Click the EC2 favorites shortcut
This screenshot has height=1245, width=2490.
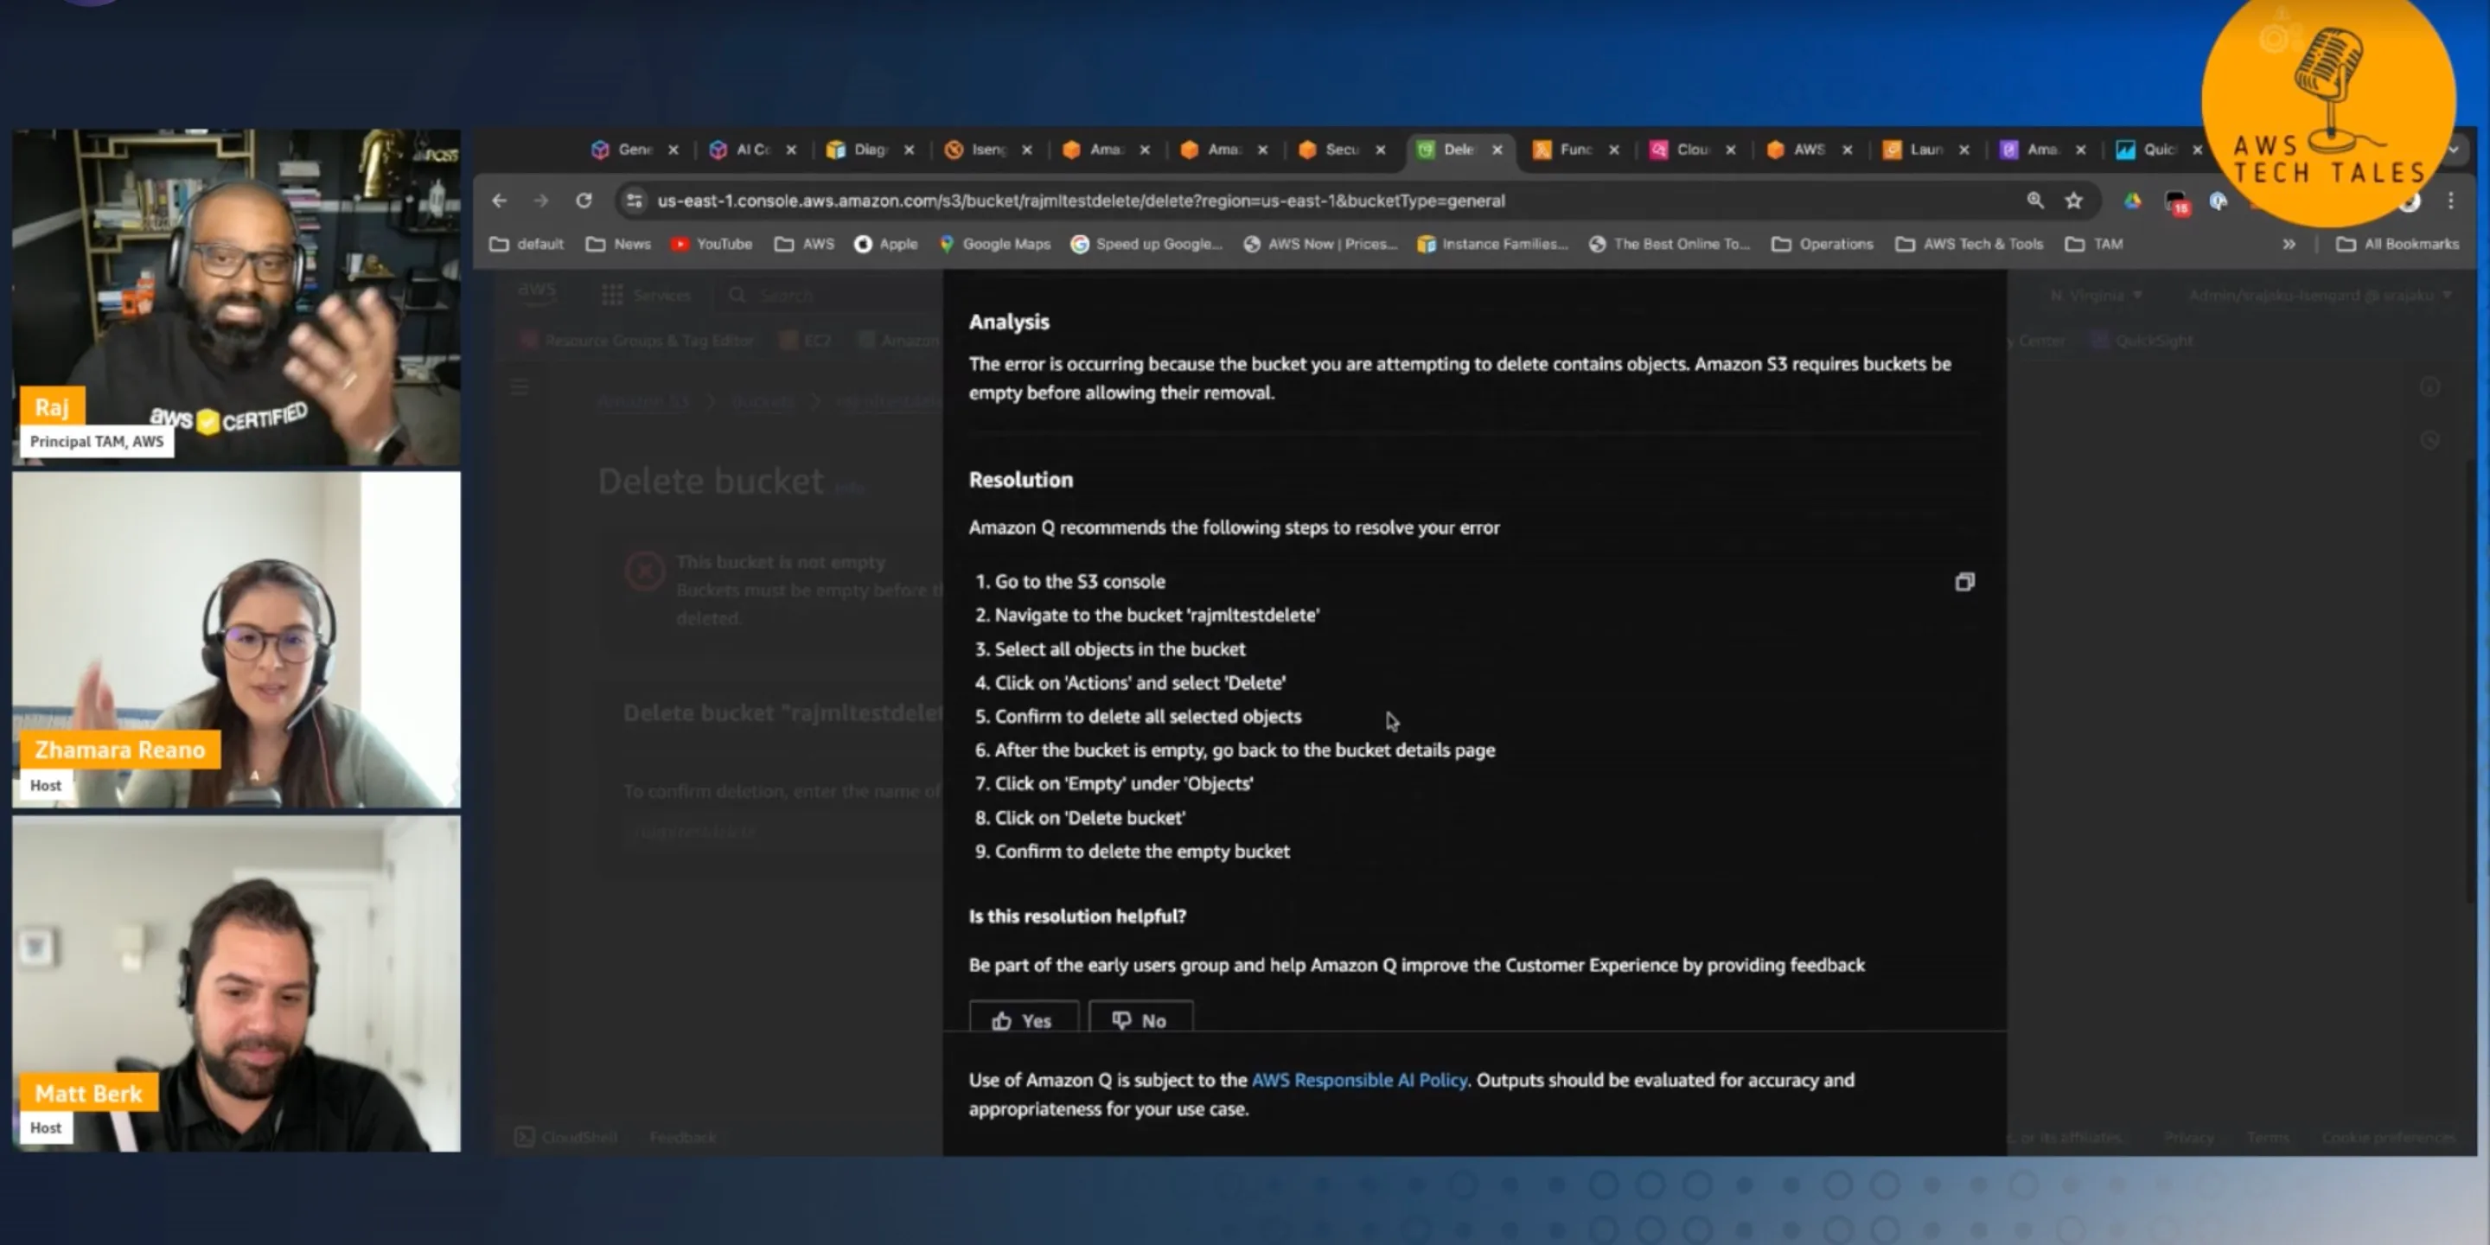pos(806,341)
